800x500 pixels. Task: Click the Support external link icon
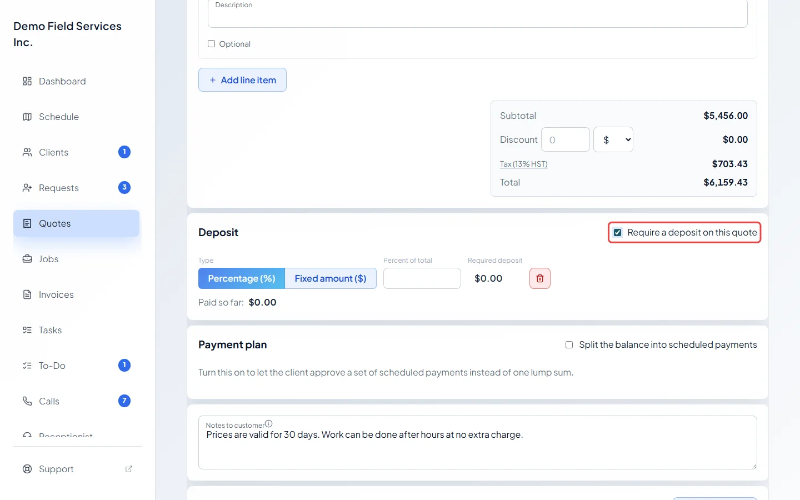[129, 469]
